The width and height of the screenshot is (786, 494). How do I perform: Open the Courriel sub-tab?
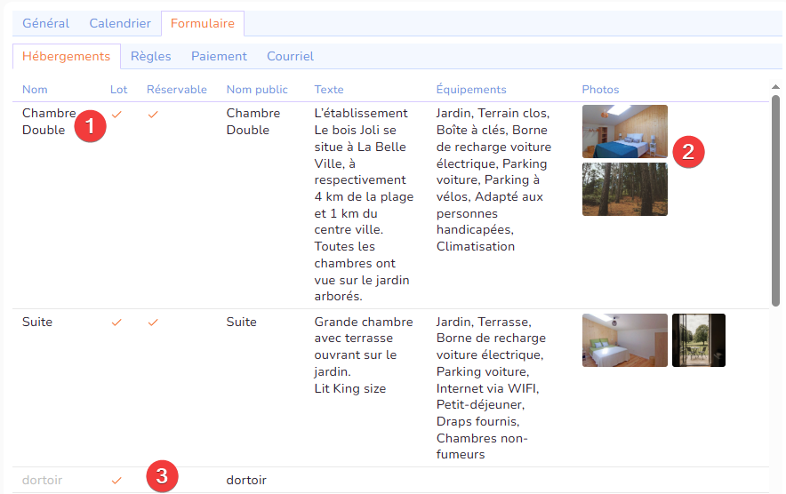(290, 56)
